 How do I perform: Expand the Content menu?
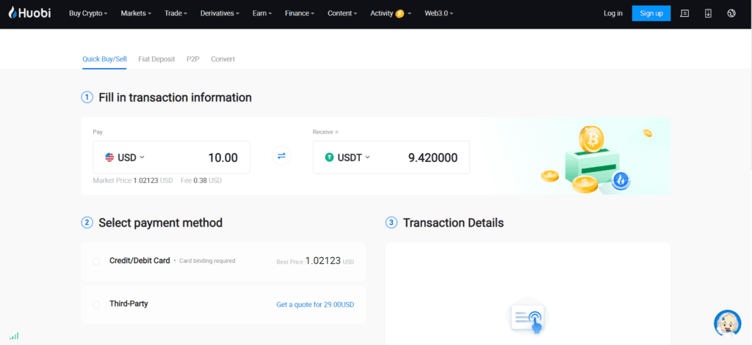342,13
